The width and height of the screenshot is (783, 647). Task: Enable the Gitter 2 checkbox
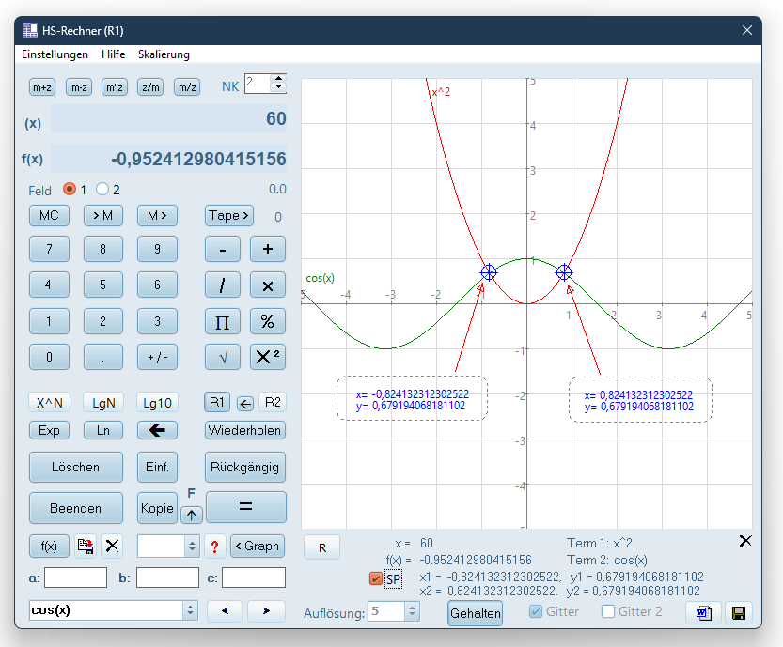tap(608, 611)
